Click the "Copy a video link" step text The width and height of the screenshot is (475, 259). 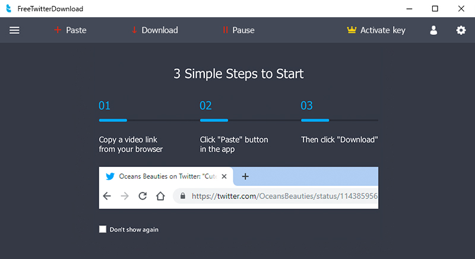click(131, 144)
